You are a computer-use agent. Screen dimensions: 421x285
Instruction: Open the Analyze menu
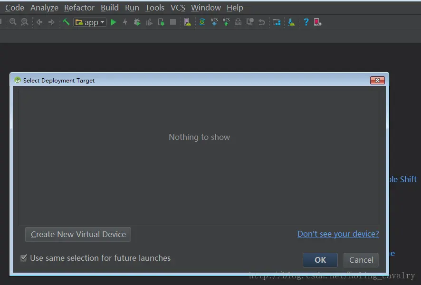[44, 8]
